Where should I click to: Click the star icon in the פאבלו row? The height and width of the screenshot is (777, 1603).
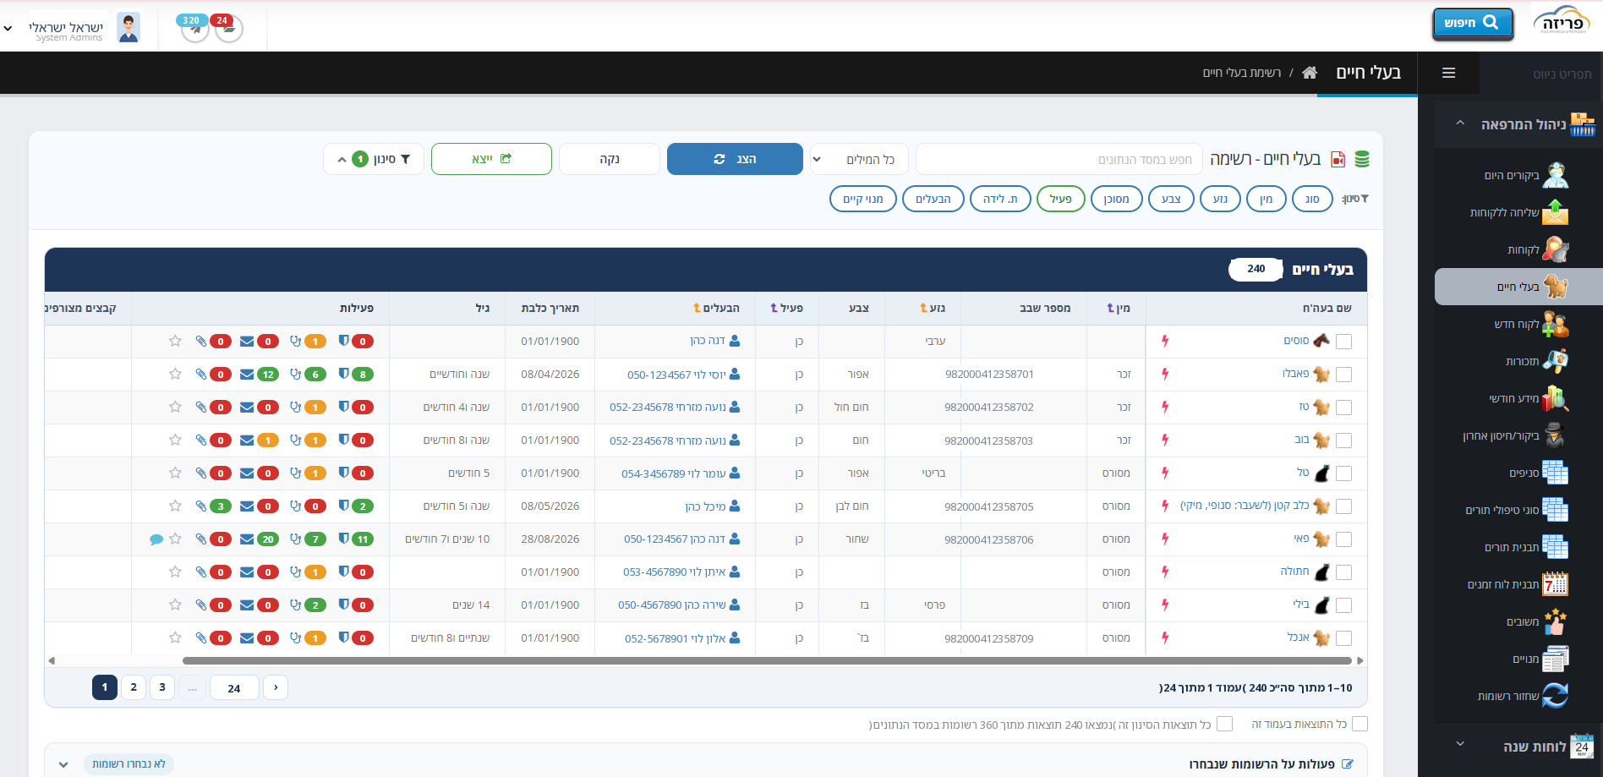[175, 374]
